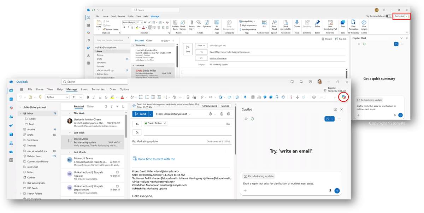Open the hamburger menu beside the File tab
This screenshot has height=213, width=424.
pyautogui.click(x=22, y=90)
